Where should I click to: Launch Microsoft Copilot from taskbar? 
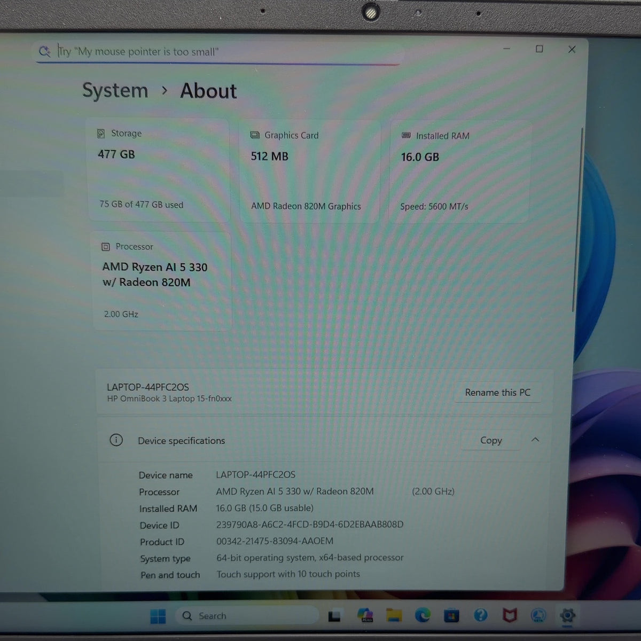coord(365,615)
